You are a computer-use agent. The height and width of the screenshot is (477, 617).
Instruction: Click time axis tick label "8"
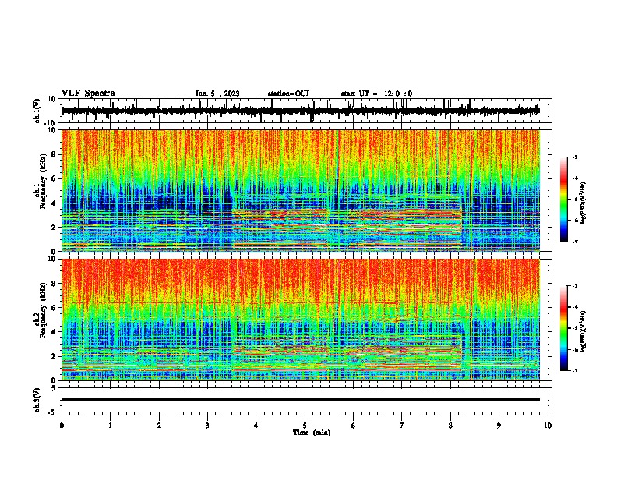(450, 426)
